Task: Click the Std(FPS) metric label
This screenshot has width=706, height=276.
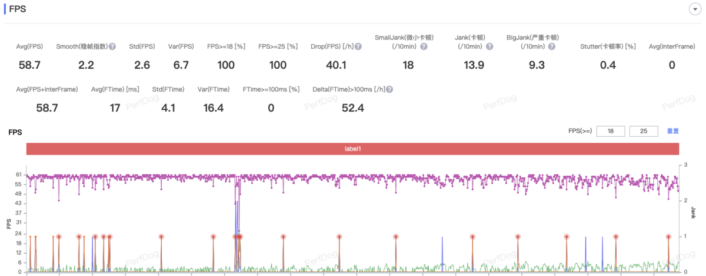Action: (x=142, y=46)
